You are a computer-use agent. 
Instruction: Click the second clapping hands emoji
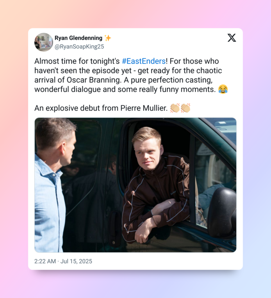[x=185, y=108]
